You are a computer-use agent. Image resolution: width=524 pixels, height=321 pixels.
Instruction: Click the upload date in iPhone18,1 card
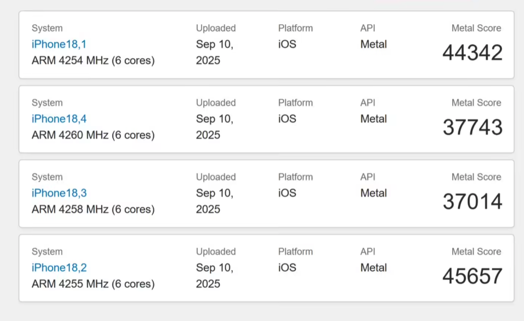click(214, 52)
